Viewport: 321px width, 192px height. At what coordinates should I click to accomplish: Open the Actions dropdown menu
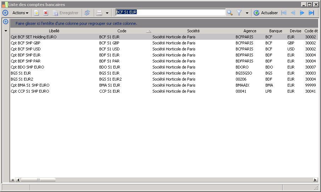tap(20, 13)
